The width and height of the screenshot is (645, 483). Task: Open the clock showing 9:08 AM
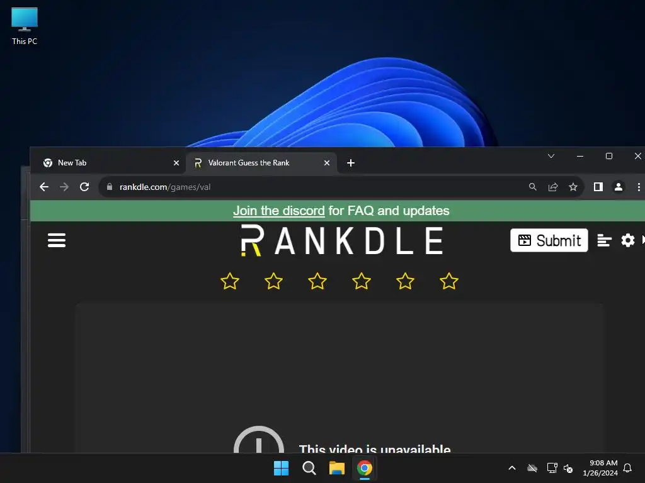pyautogui.click(x=600, y=468)
